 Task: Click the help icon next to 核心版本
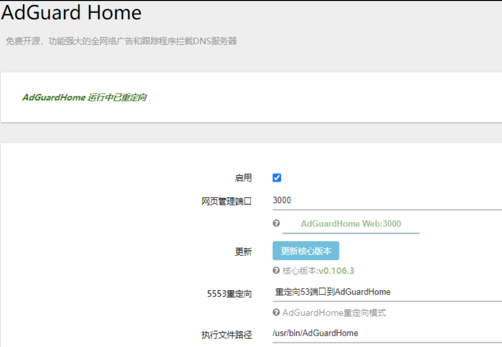276,270
